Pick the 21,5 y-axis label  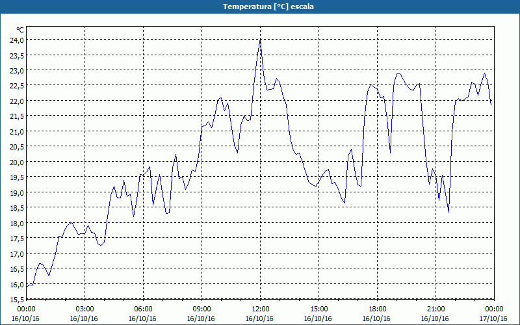click(17, 116)
